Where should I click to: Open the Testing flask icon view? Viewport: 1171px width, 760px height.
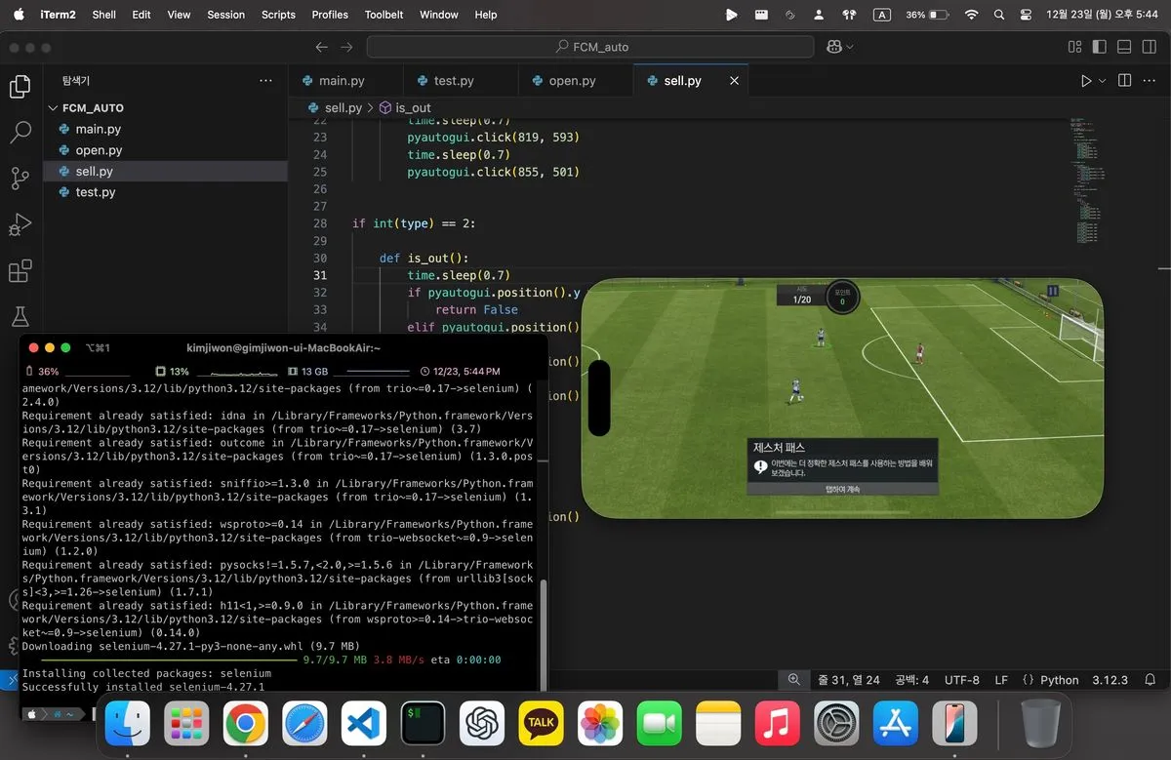[20, 316]
